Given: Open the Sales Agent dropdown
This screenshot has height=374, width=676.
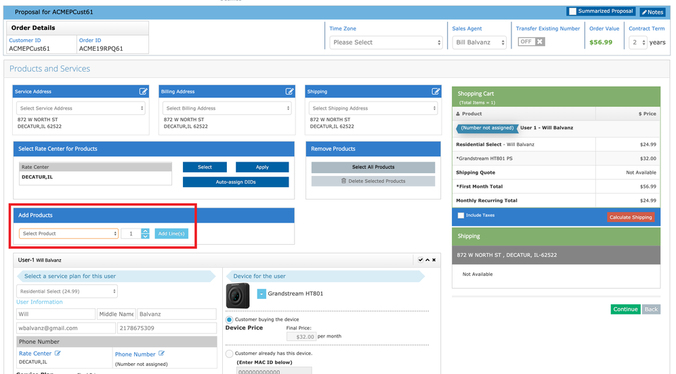Looking at the screenshot, I should 479,42.
